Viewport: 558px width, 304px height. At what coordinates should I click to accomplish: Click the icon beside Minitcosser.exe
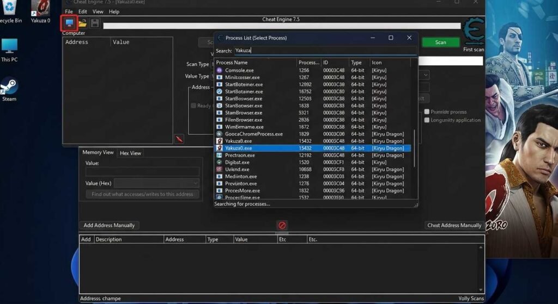click(x=219, y=77)
